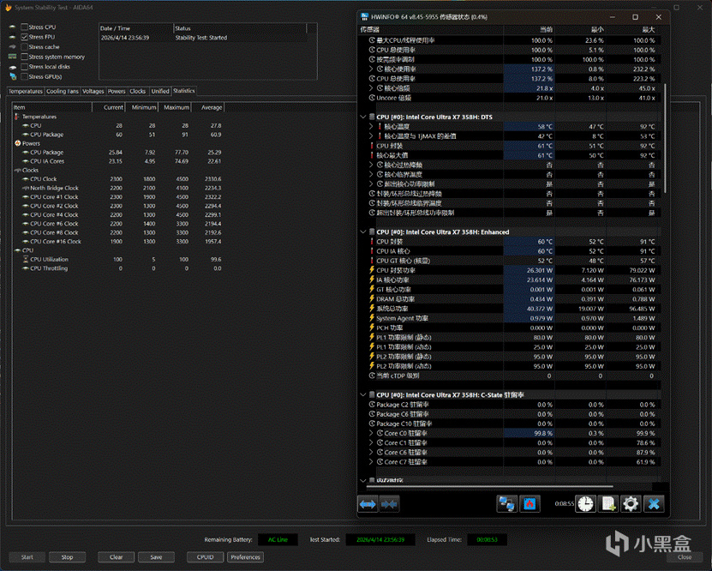The image size is (712, 571).
Task: Select the North Bridge Clock row
Action: pyautogui.click(x=117, y=188)
